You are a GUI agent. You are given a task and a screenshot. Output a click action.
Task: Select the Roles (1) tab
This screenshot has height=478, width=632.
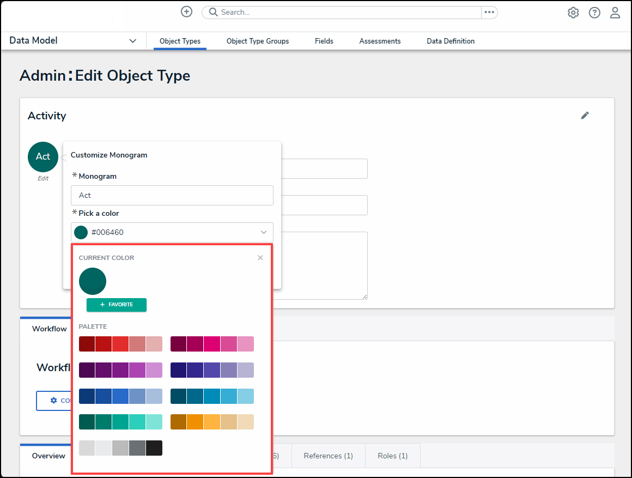392,456
